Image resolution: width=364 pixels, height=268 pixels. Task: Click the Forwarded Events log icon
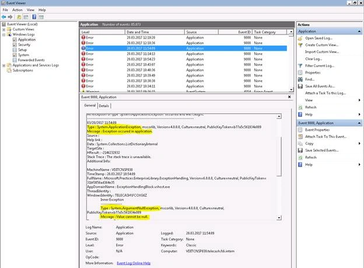coord(15,60)
